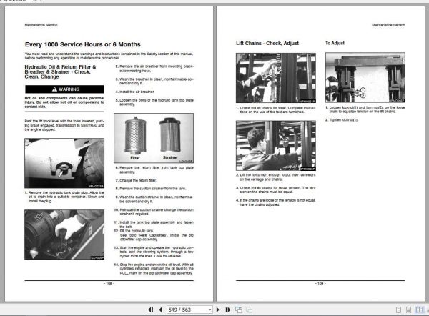The width and height of the screenshot is (429, 316).
Task: Click the 'To Adjust' heading
Action: [x=335, y=43]
